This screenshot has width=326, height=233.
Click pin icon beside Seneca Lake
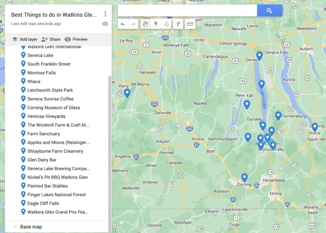pos(23,55)
